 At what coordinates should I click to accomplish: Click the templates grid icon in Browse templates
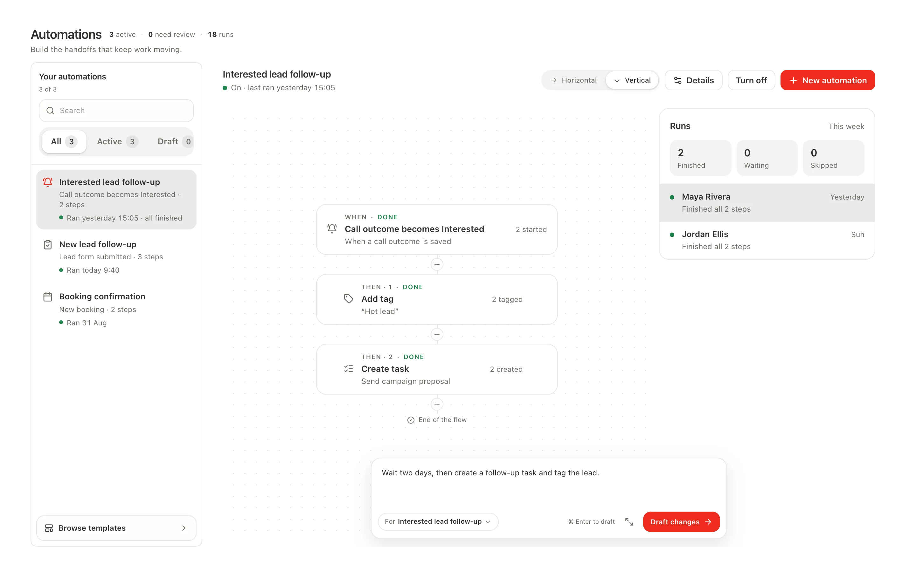[x=49, y=528]
